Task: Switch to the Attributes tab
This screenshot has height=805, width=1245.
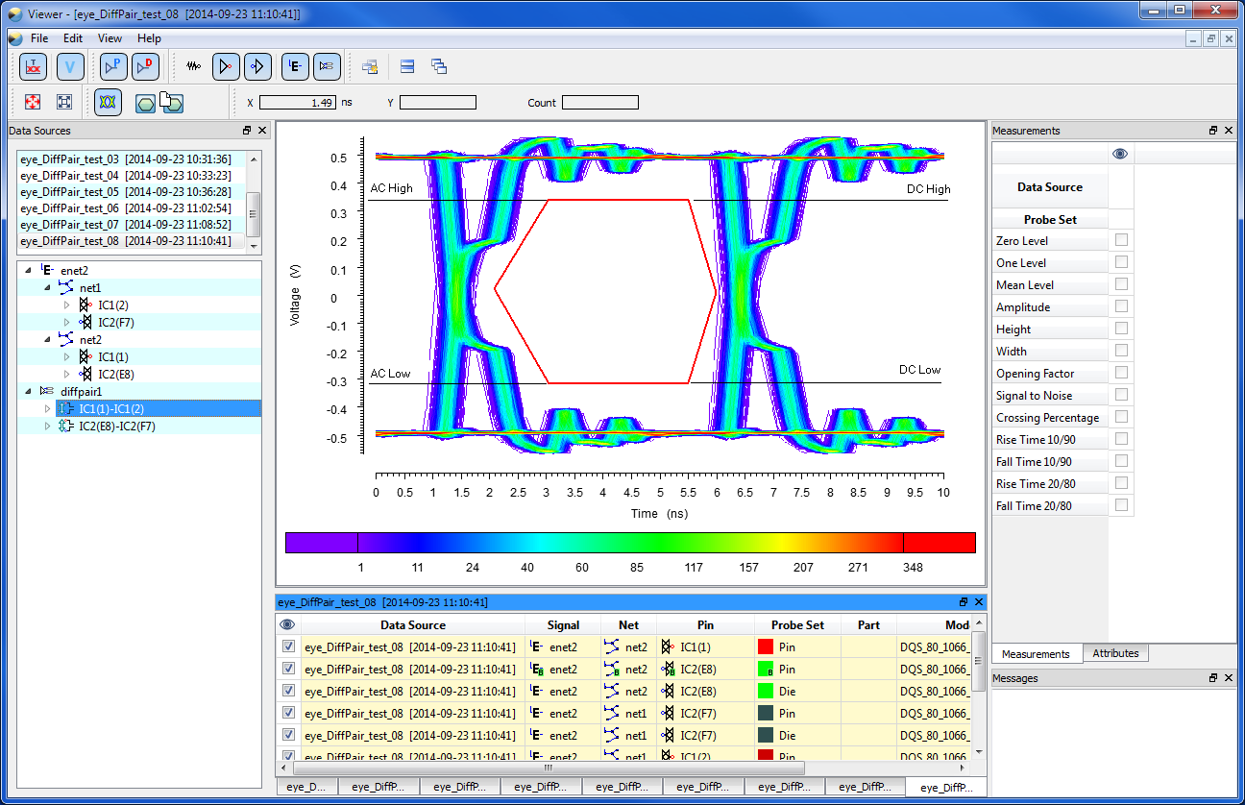Action: coord(1115,653)
